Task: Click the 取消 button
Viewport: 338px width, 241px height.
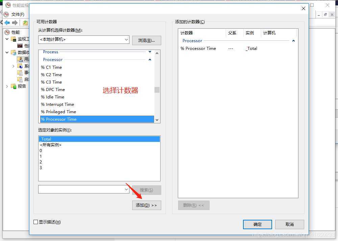Action: point(290,224)
